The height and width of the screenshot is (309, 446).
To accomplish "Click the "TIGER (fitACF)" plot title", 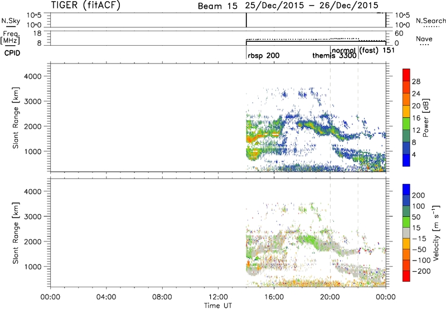I will tap(86, 5).
